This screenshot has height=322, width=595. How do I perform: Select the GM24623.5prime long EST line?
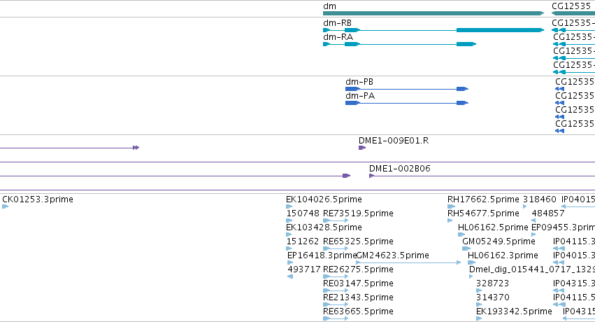(408, 262)
